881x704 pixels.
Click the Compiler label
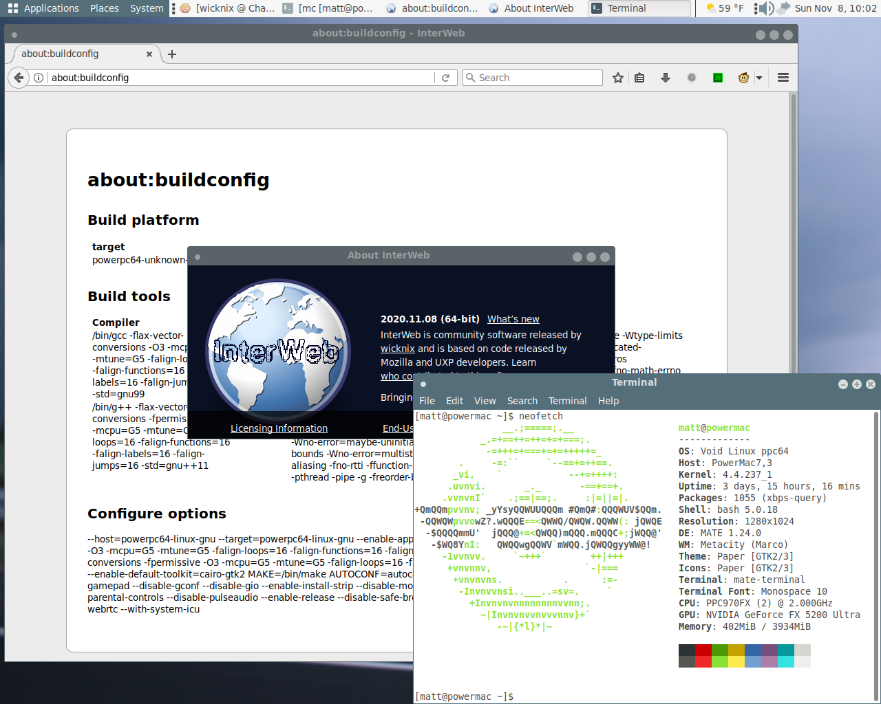(x=116, y=322)
